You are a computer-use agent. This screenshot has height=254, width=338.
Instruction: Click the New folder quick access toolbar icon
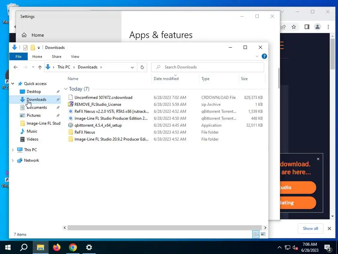click(x=33, y=48)
